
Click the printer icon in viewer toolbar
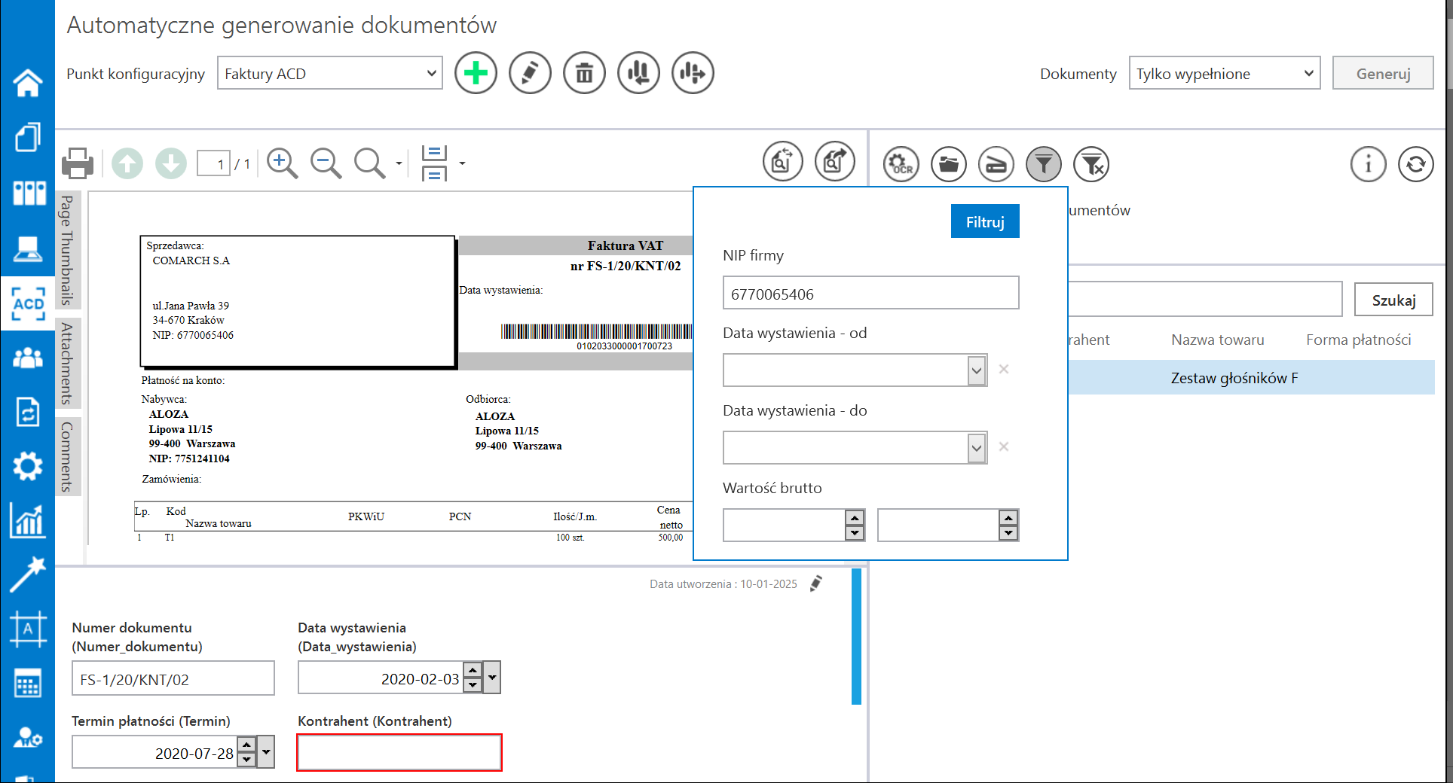click(77, 163)
